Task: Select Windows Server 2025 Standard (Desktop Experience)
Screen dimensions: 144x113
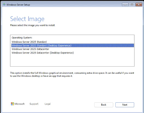Action: point(73,46)
